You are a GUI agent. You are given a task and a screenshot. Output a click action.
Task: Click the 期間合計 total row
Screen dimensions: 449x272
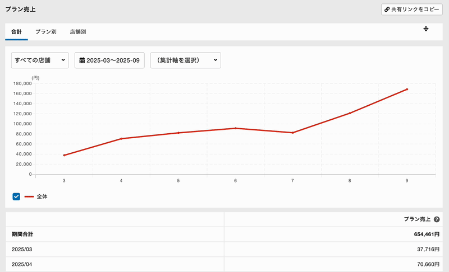click(x=224, y=235)
